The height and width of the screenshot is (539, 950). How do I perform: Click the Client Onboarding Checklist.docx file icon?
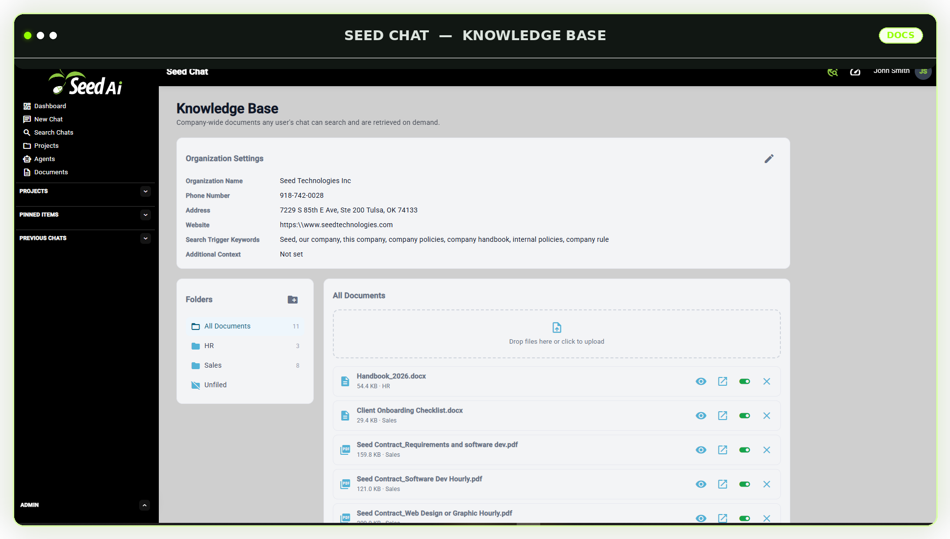point(345,416)
